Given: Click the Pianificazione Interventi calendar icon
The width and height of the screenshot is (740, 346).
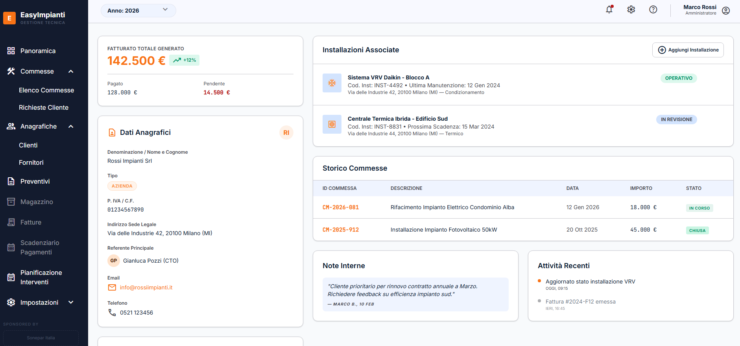Looking at the screenshot, I should [11, 277].
